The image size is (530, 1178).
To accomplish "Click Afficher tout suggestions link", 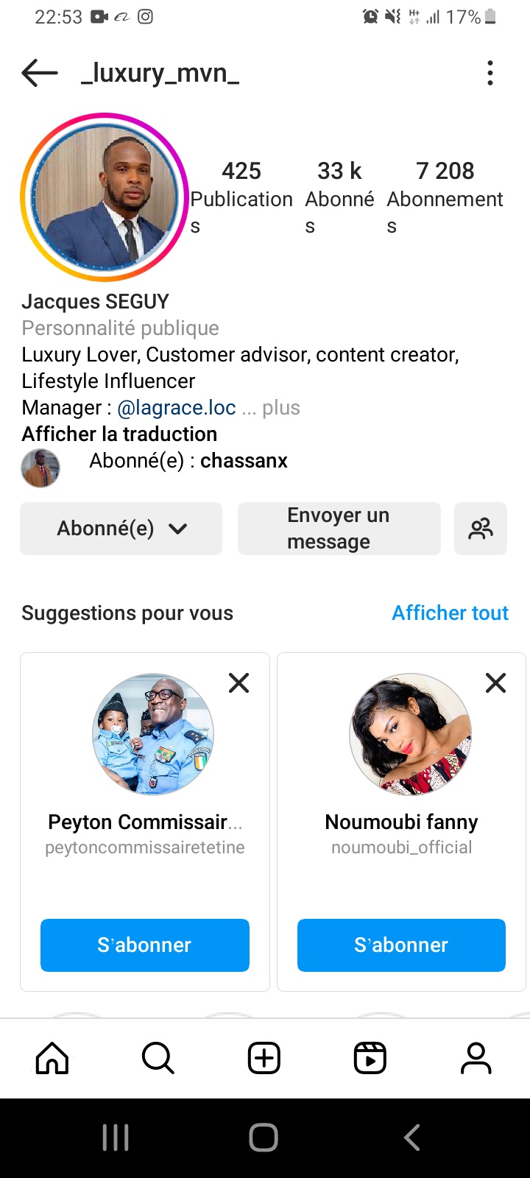I will [x=450, y=613].
